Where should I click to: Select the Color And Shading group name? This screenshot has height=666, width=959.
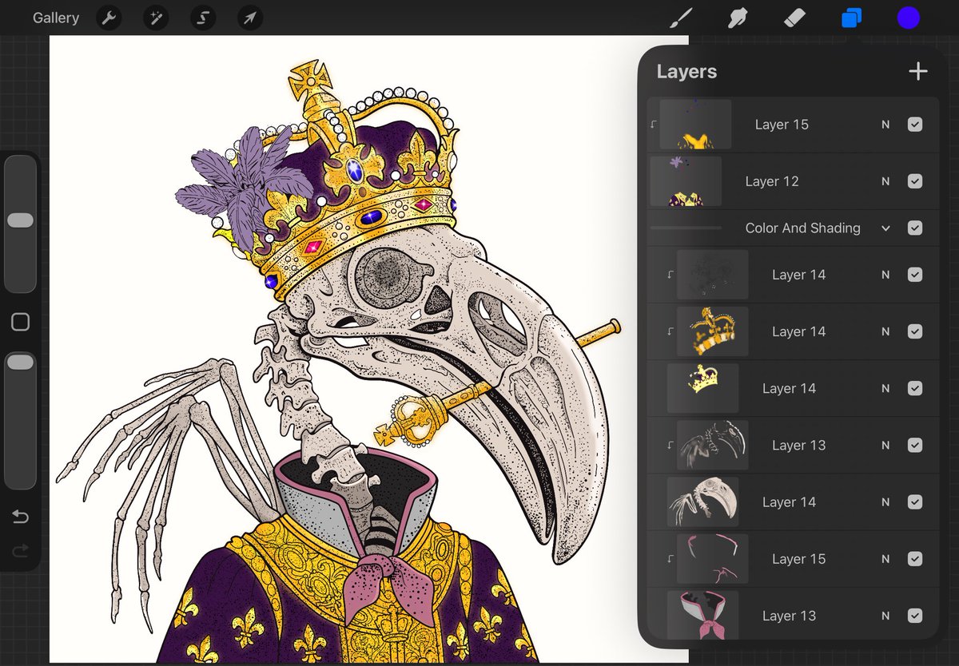point(802,228)
